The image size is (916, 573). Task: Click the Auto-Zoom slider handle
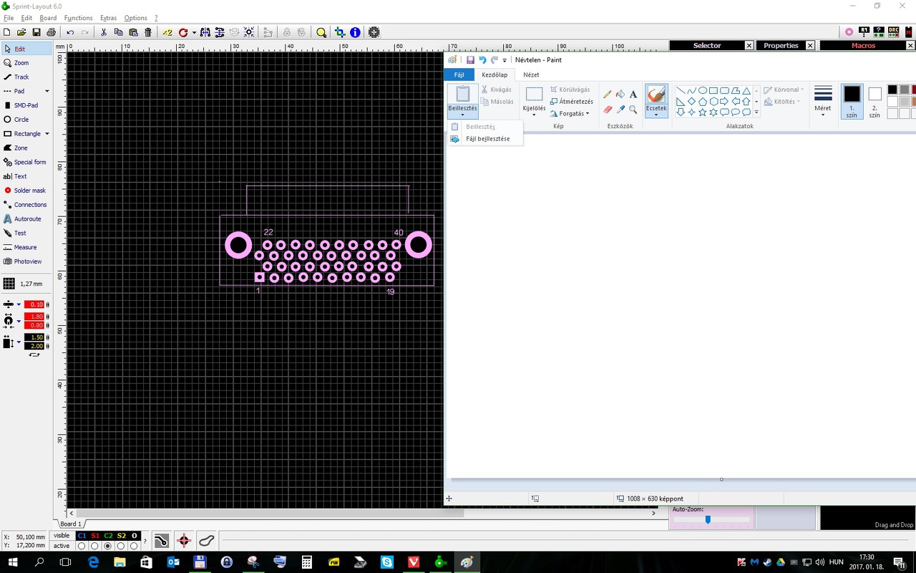pos(708,519)
